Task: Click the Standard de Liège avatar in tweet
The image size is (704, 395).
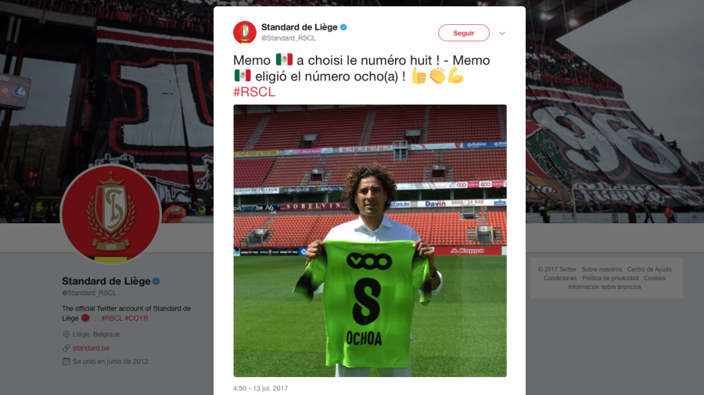Action: click(x=245, y=32)
